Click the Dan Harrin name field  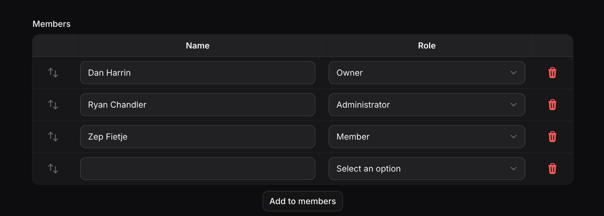click(198, 73)
